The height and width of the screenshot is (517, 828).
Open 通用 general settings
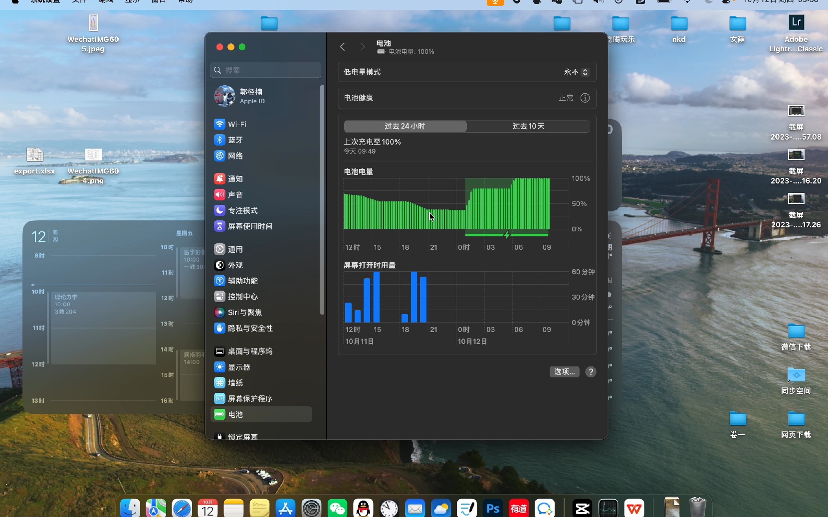coord(261,249)
